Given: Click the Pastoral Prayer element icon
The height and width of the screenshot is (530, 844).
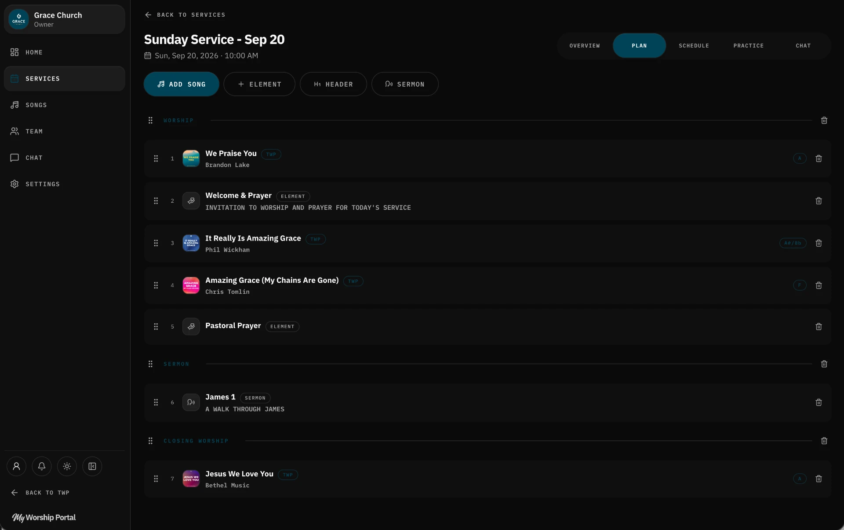Looking at the screenshot, I should point(191,327).
